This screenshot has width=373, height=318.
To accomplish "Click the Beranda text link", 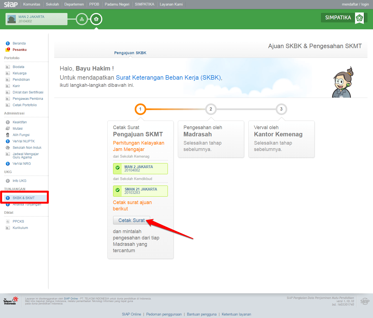I will coord(19,43).
